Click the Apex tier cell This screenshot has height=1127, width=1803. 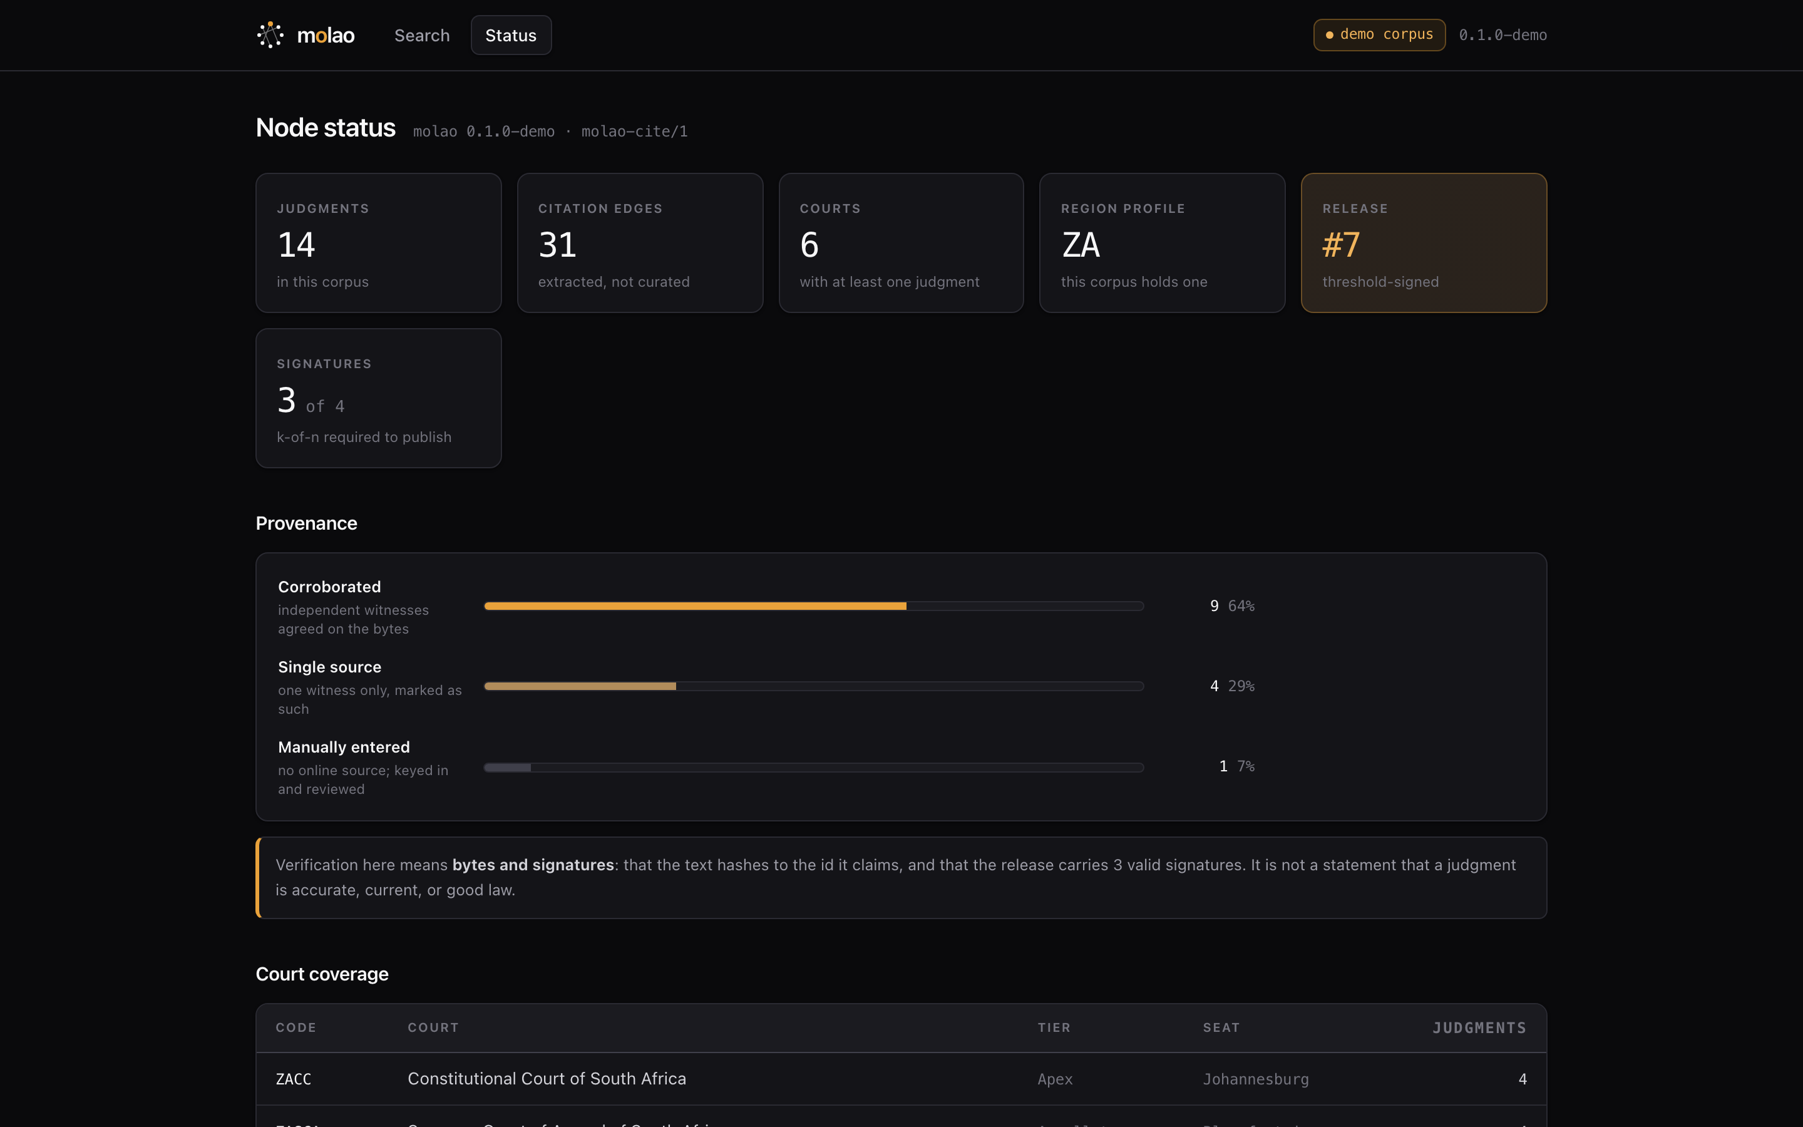(x=1055, y=1079)
